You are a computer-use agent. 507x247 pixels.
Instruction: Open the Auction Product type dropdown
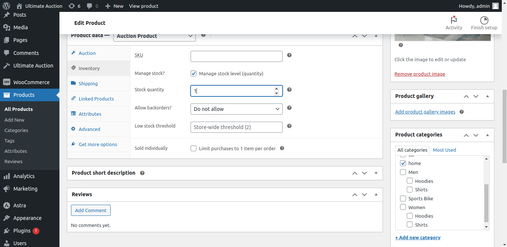pos(155,36)
